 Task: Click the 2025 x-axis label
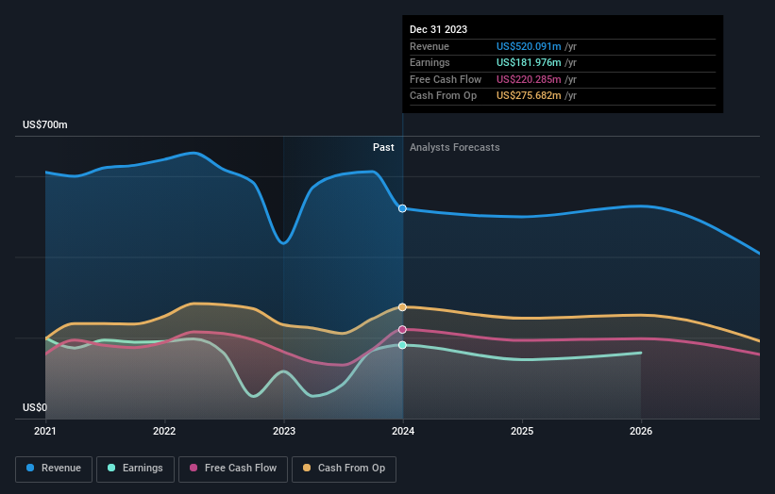point(522,431)
